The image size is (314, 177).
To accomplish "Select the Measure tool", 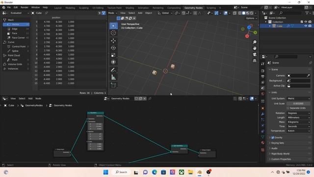I will coord(113,77).
